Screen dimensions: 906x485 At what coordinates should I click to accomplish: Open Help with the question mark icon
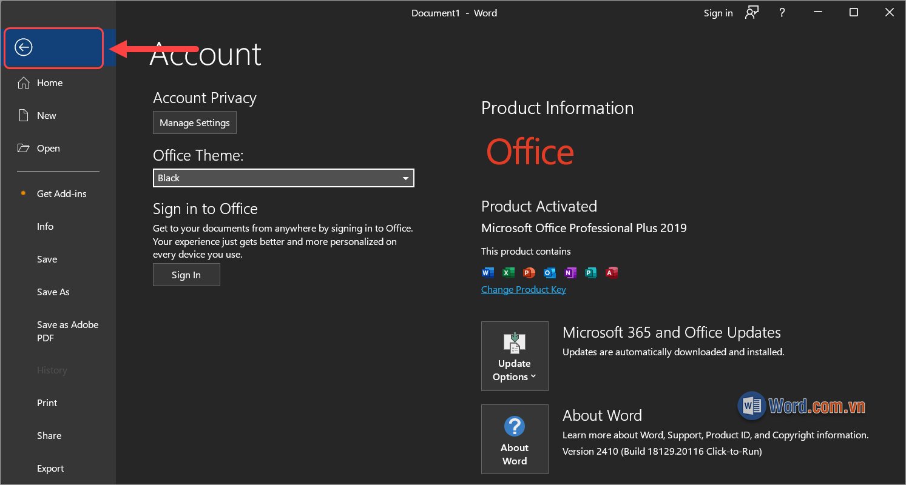[x=783, y=13]
